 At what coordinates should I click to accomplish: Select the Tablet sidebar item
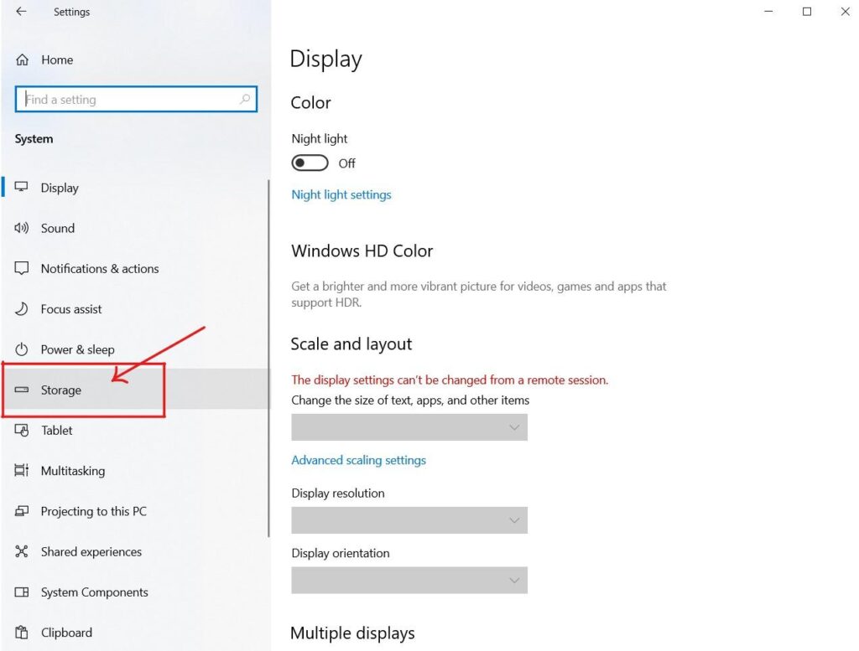135,431
